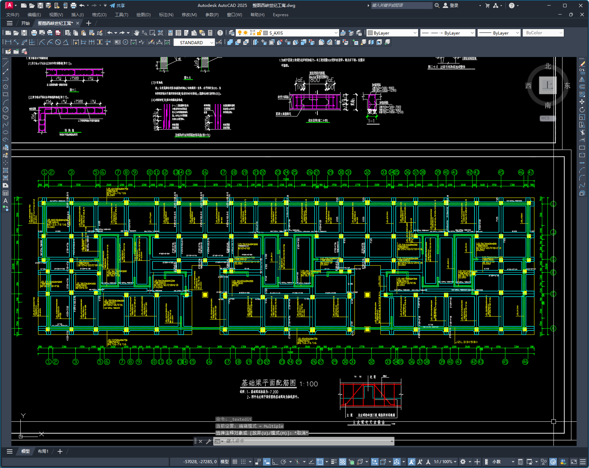Open the 绘图(D) menu
Image resolution: width=589 pixels, height=468 pixels.
(x=144, y=15)
